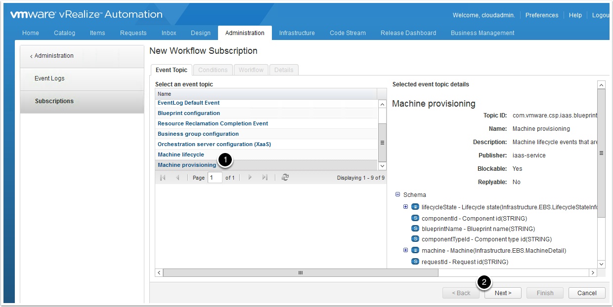
Task: Select the Blueprint configuration topic
Action: pyautogui.click(x=266, y=114)
